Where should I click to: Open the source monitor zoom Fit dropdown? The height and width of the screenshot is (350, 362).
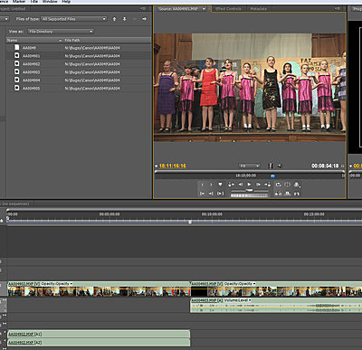click(x=249, y=166)
